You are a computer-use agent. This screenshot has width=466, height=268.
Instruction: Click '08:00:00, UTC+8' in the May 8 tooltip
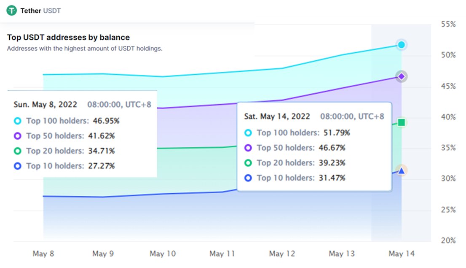point(119,105)
